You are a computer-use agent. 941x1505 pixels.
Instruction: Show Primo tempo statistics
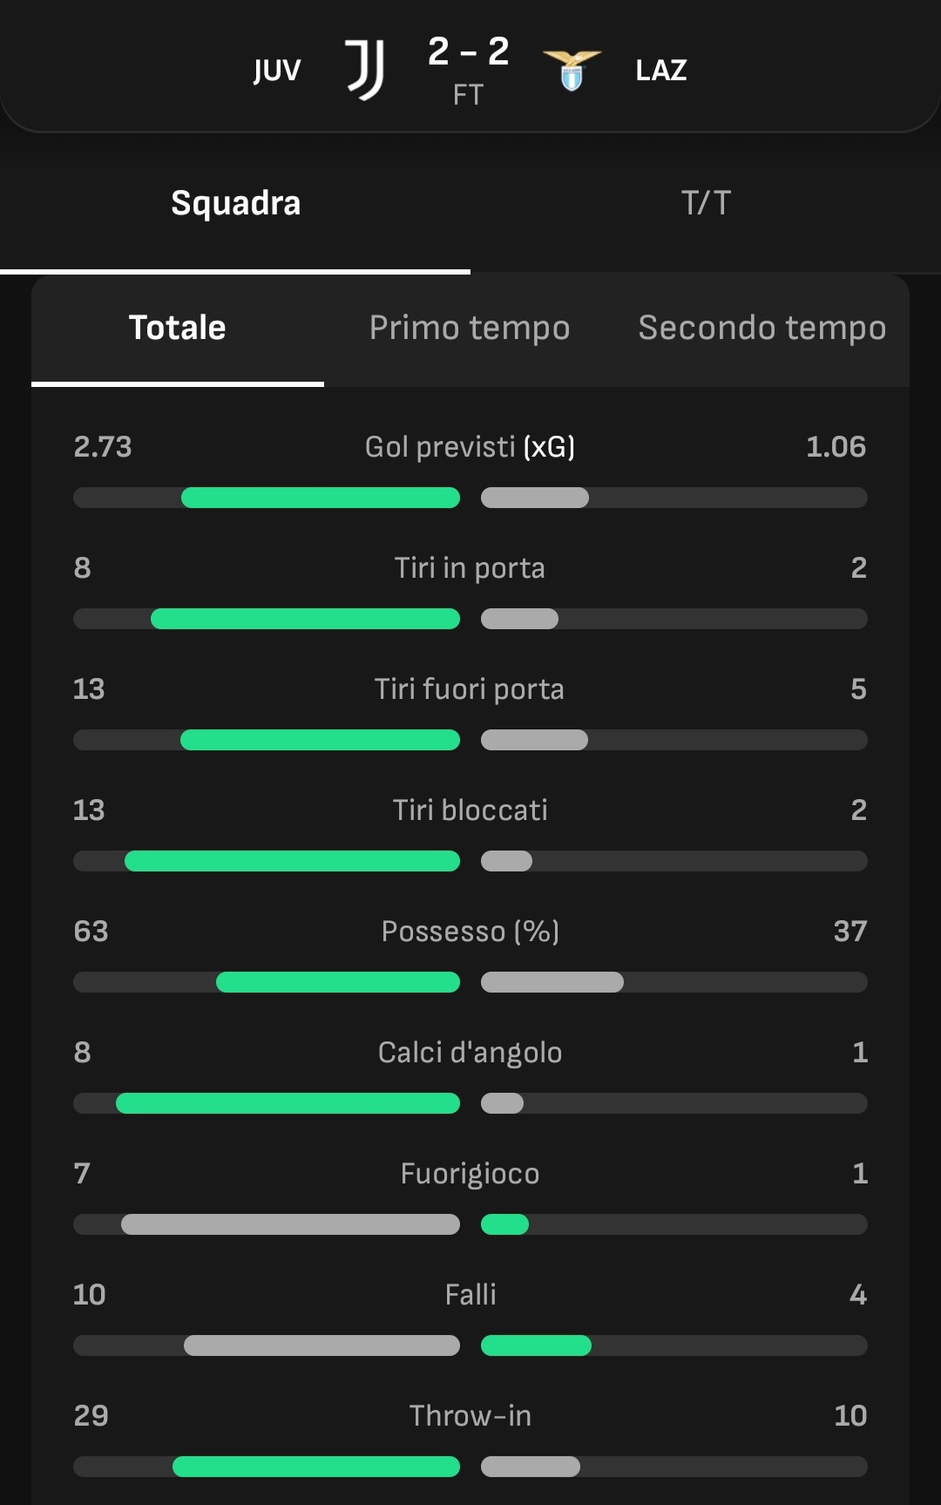470,329
